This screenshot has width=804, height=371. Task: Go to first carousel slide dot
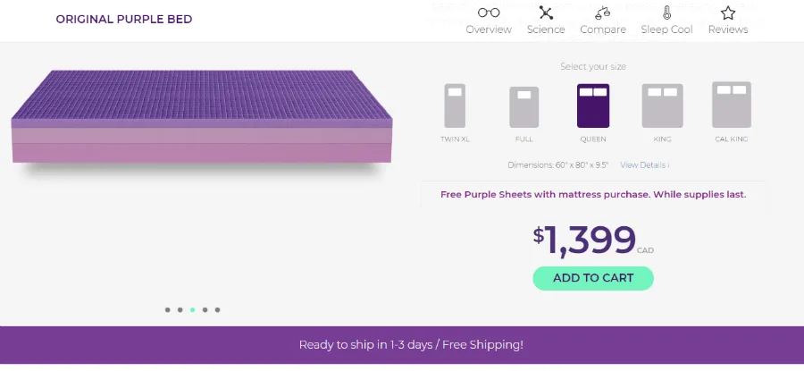(167, 310)
